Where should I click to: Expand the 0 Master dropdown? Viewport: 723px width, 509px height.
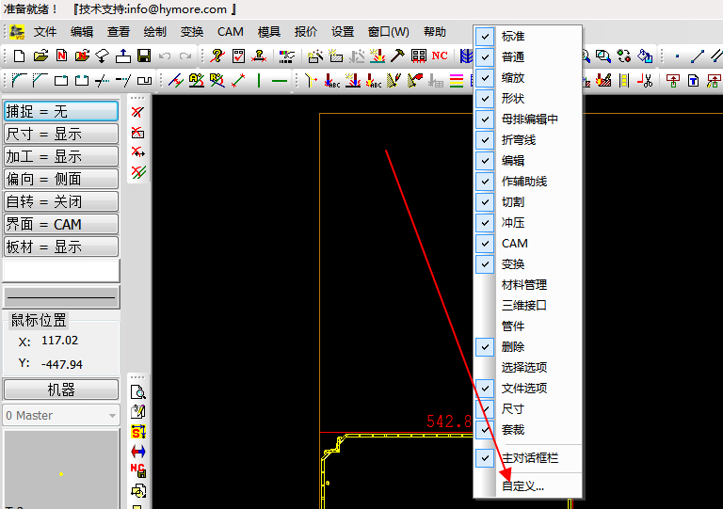coord(112,415)
